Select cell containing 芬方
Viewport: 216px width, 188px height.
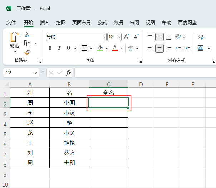(69, 153)
